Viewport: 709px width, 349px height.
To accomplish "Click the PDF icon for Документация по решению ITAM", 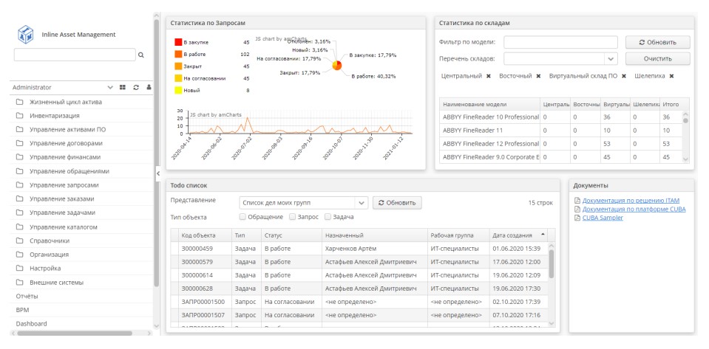I will pos(577,201).
